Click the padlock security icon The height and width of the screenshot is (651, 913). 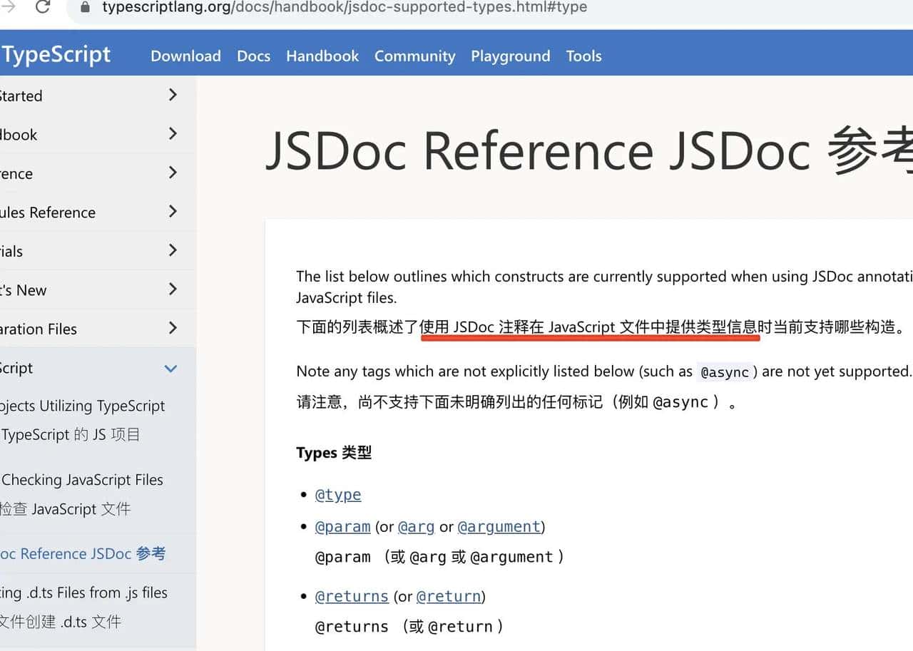coord(84,8)
